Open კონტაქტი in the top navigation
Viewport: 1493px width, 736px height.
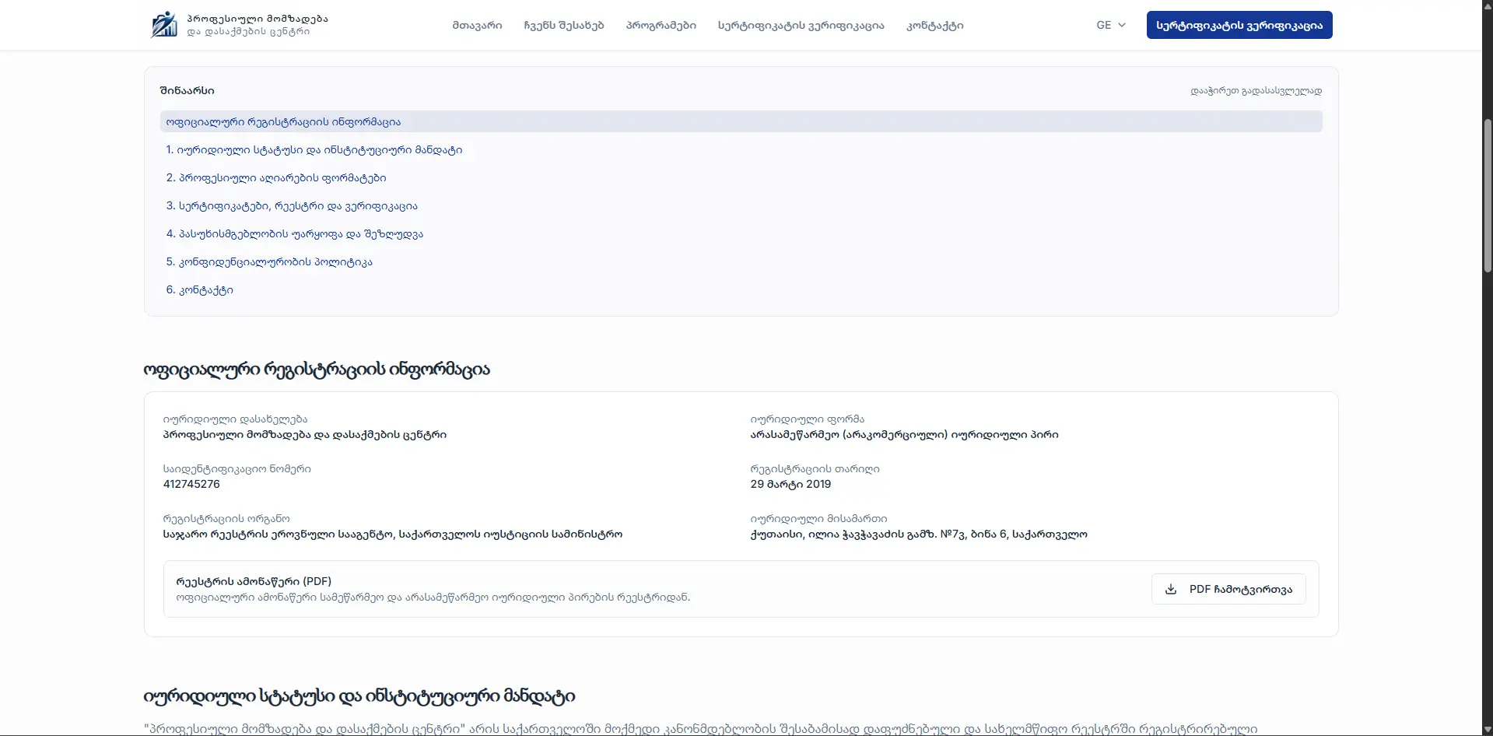click(935, 25)
